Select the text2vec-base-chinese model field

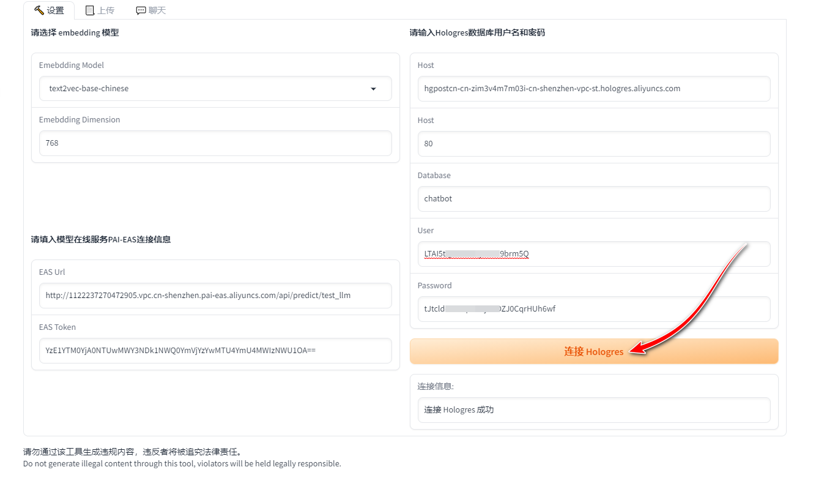click(x=215, y=89)
